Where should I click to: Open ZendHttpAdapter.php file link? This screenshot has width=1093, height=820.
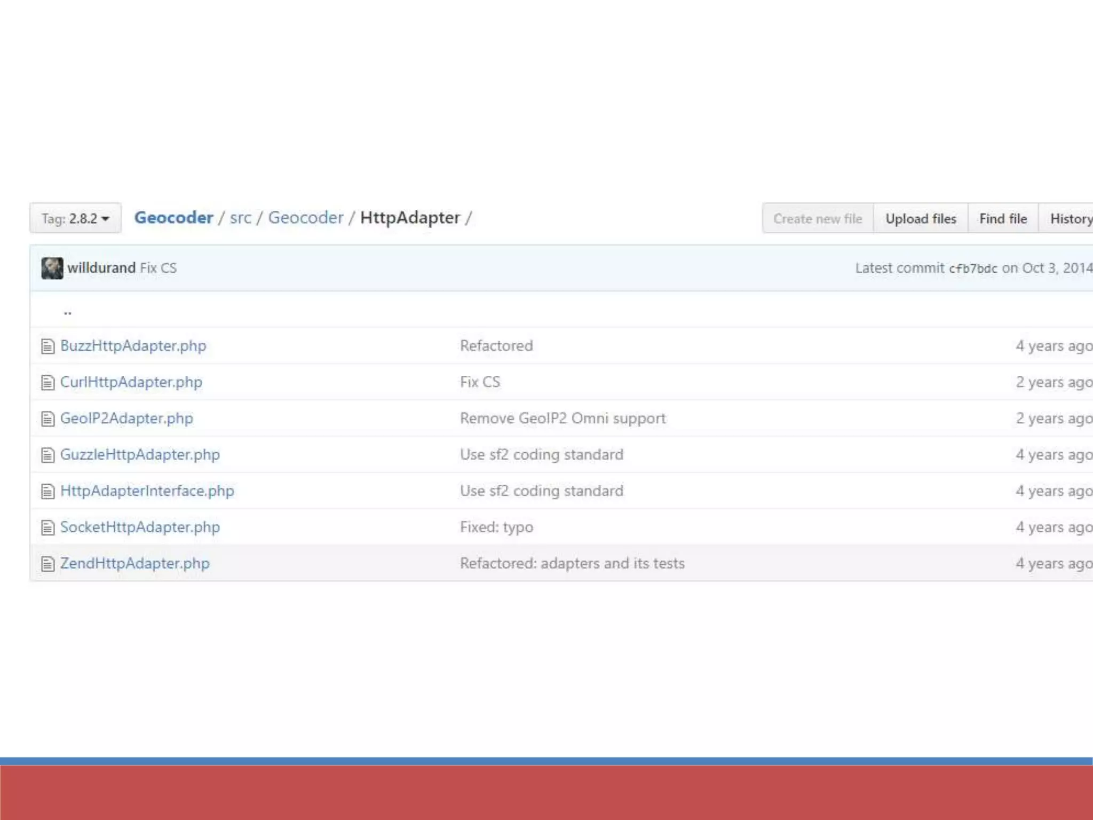(x=134, y=563)
